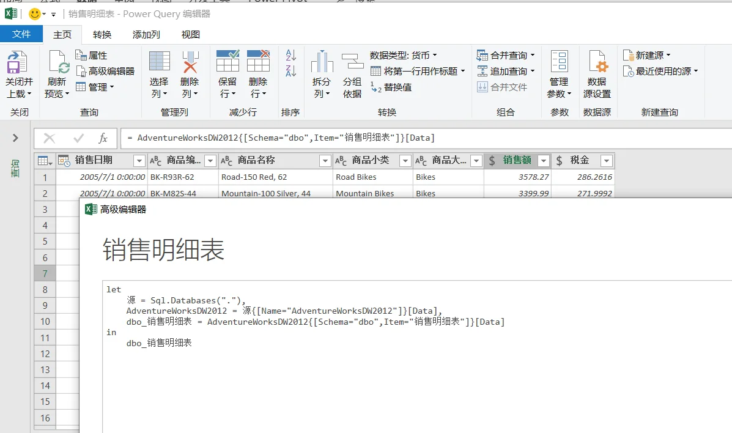
Task: Click the fx formula icon
Action: pos(103,138)
